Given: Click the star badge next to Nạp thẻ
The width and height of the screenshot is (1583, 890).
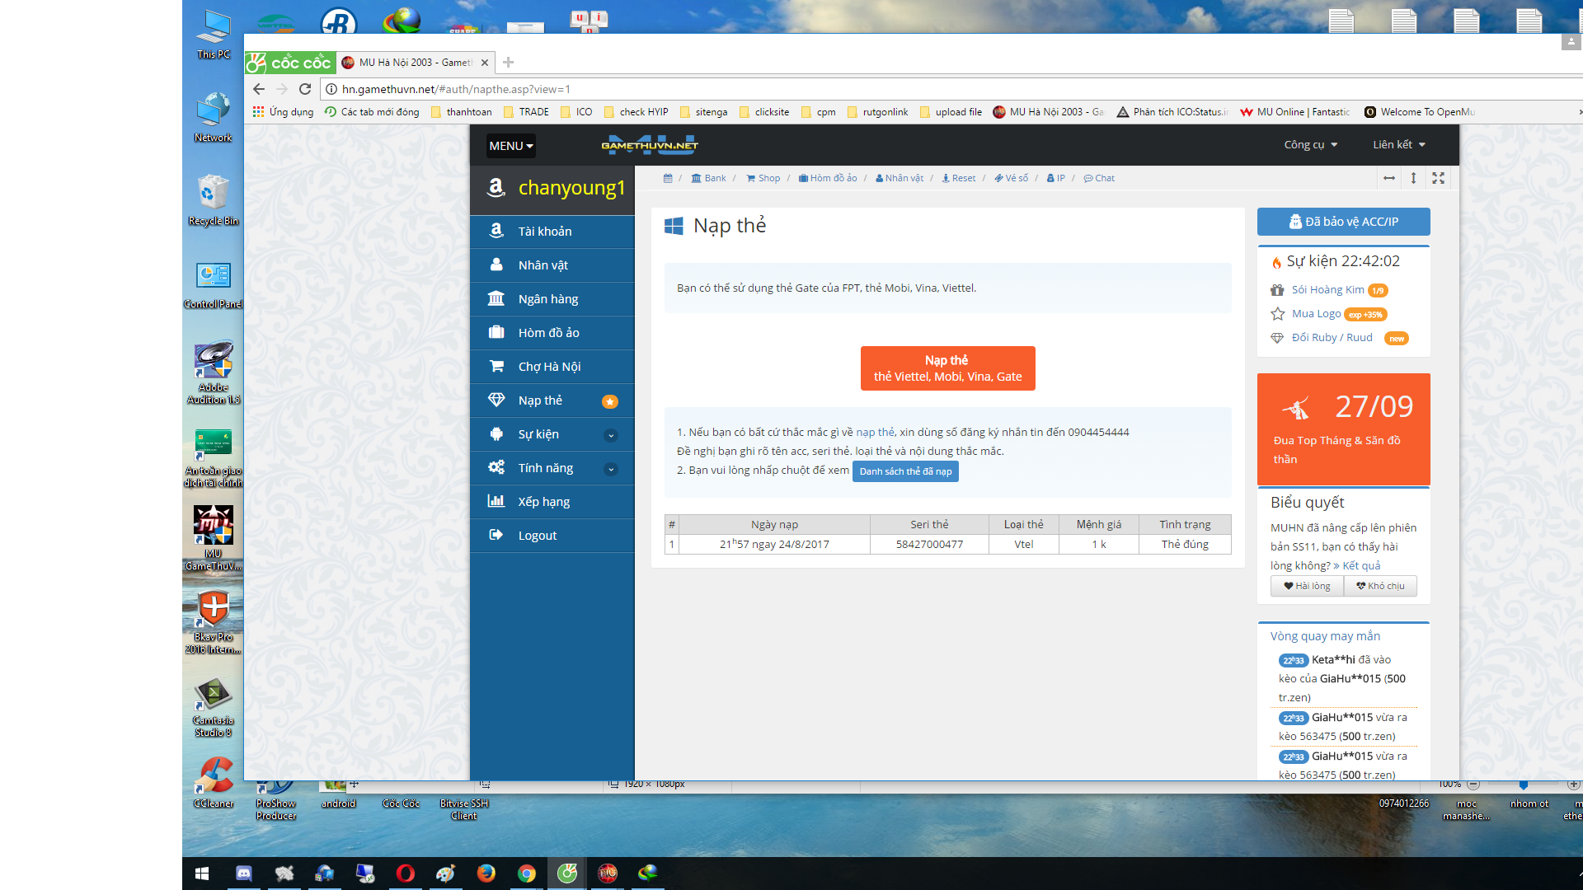Looking at the screenshot, I should (610, 401).
